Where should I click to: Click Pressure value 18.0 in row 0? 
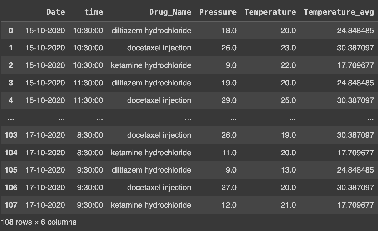(x=229, y=30)
